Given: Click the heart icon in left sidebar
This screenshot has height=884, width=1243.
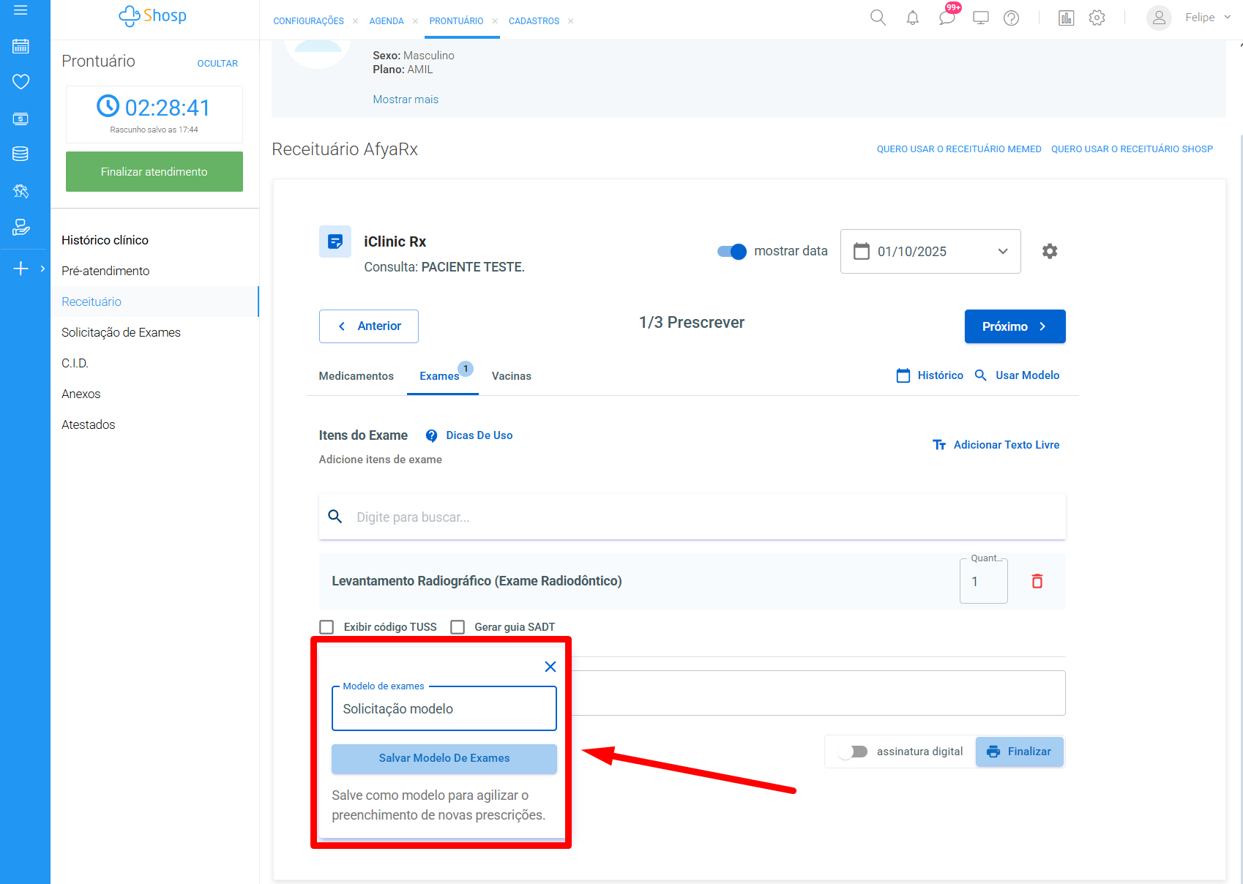Looking at the screenshot, I should coord(20,81).
